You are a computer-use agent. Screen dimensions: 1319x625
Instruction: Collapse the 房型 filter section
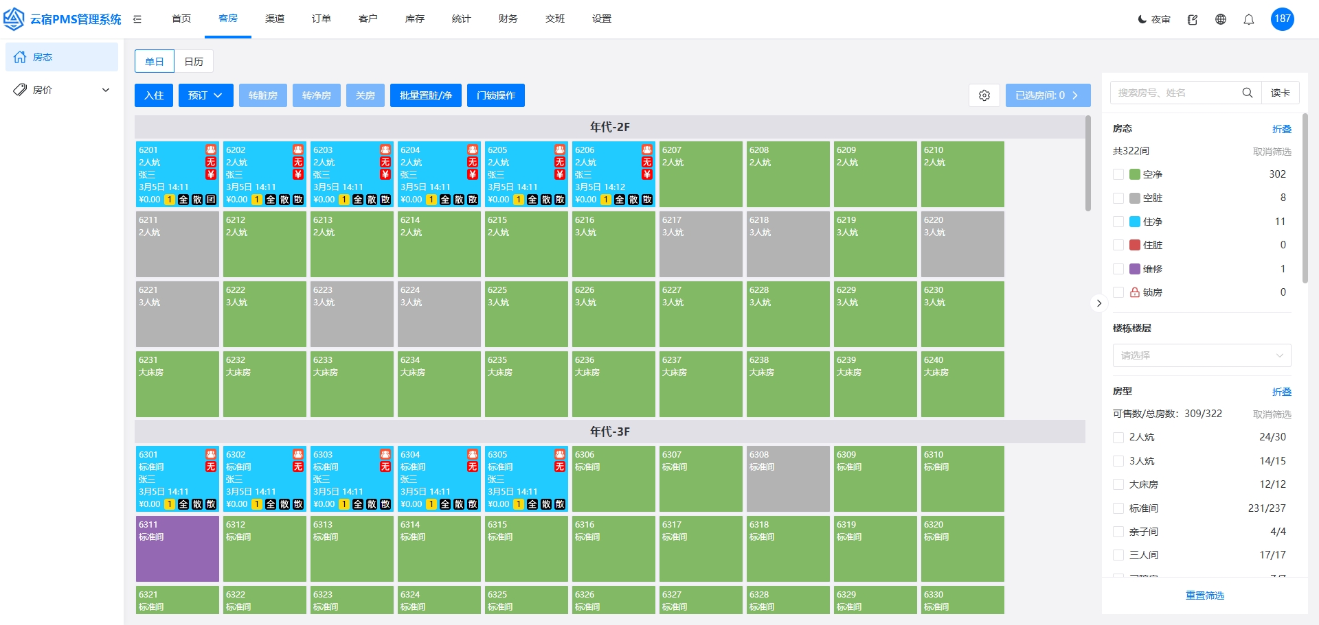tap(1282, 392)
